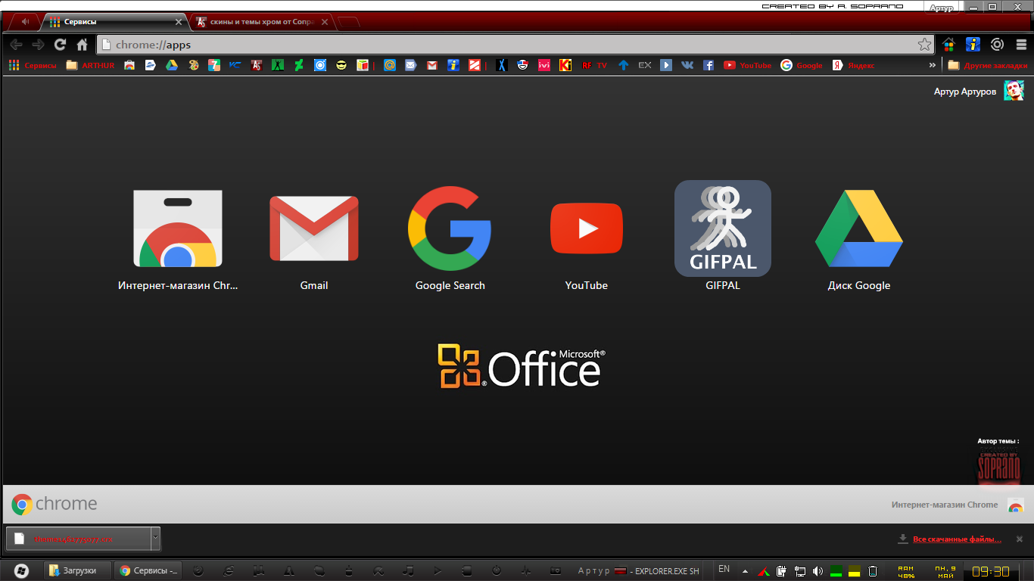This screenshot has height=581, width=1034.
Task: Launch the Gmail app icon
Action: [x=314, y=228]
